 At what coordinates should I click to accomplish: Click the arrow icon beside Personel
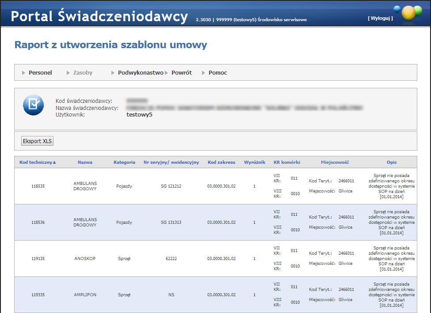point(23,73)
